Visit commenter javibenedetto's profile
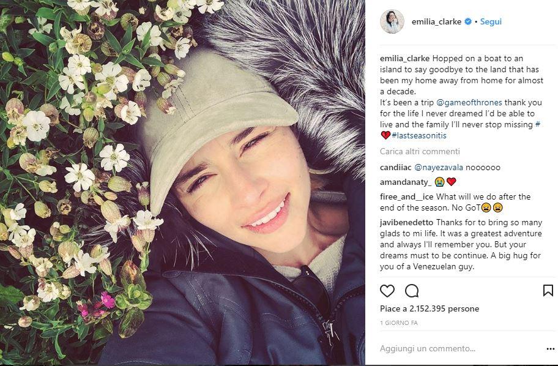 pyautogui.click(x=407, y=223)
